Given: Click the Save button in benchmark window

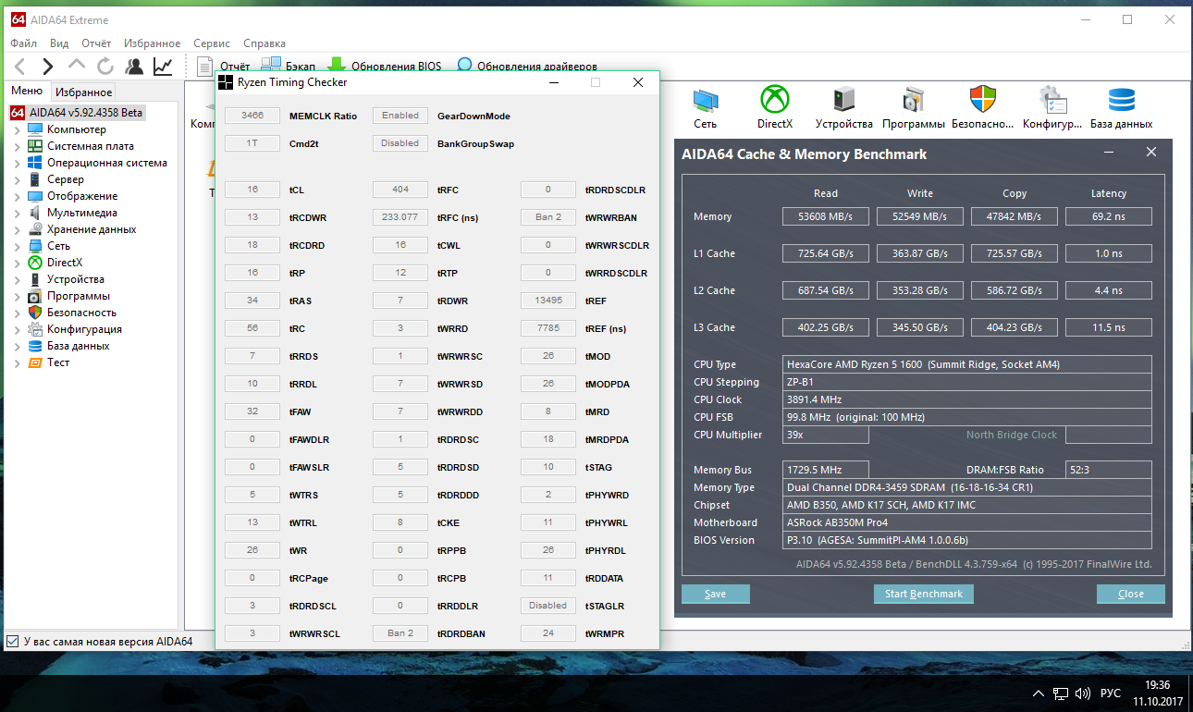Looking at the screenshot, I should (x=715, y=594).
